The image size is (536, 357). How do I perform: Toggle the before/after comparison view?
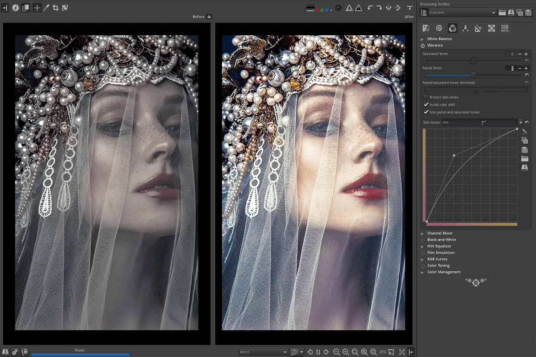25,8
